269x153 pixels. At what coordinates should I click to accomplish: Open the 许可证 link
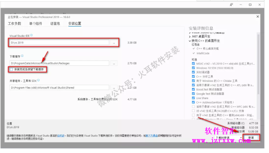[61, 136]
